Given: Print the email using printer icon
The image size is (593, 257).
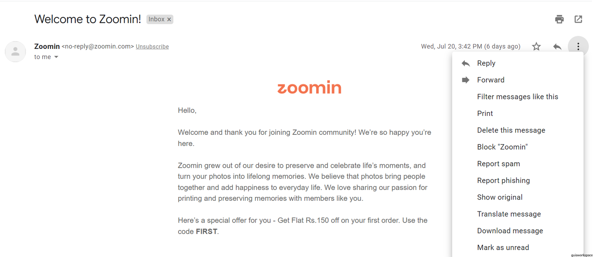Looking at the screenshot, I should coord(559,19).
